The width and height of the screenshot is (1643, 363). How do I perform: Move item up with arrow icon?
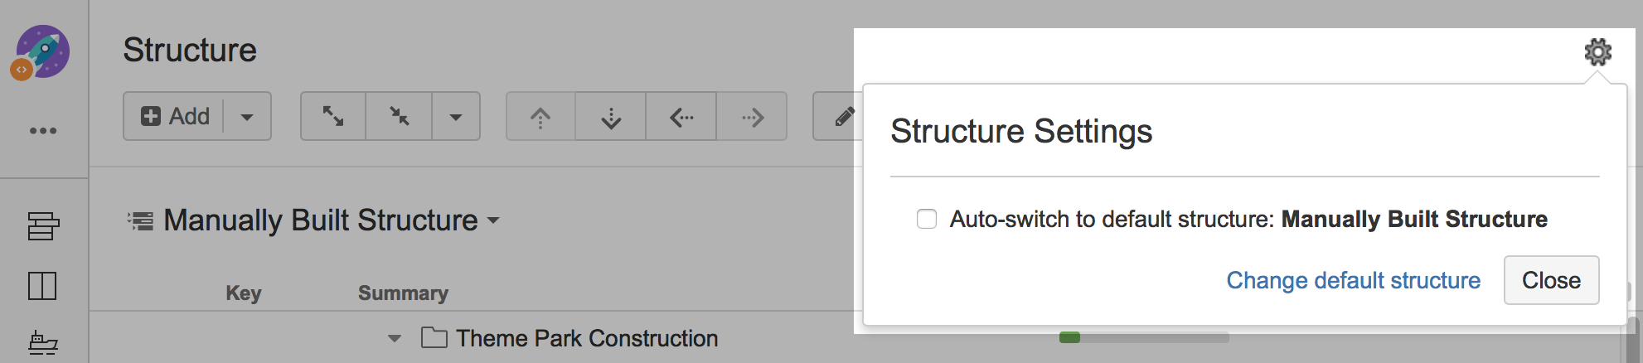point(540,117)
